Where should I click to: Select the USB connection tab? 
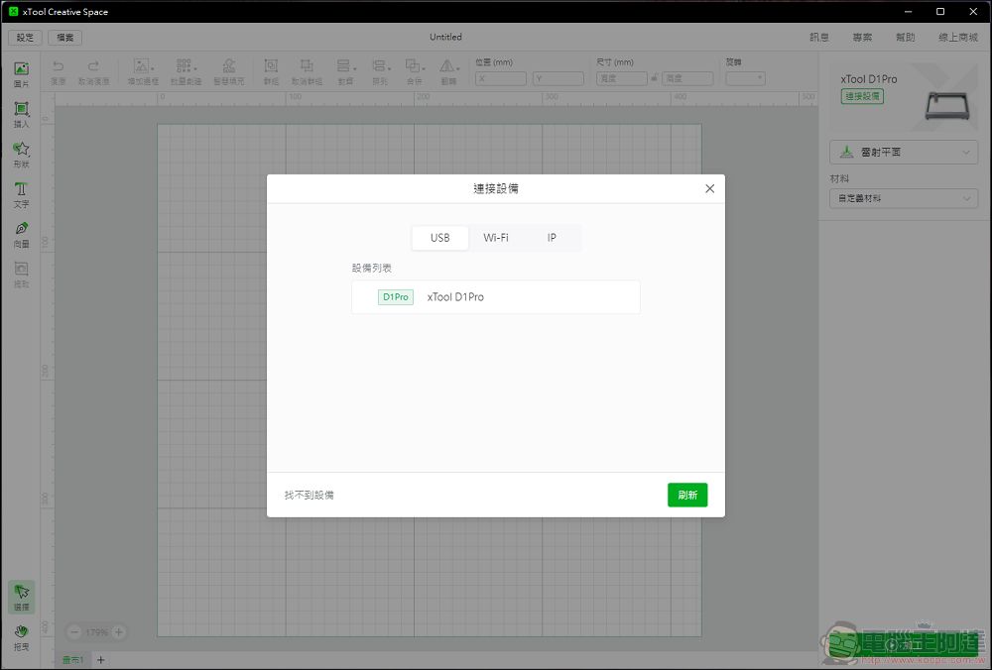click(439, 238)
